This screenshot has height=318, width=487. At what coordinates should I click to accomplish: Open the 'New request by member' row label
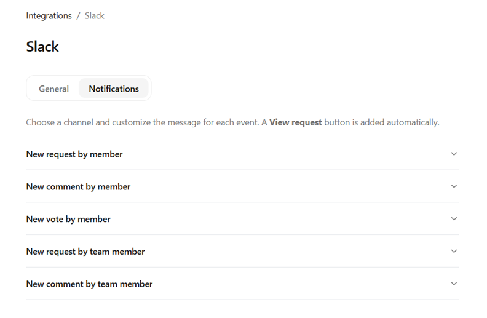coord(74,154)
